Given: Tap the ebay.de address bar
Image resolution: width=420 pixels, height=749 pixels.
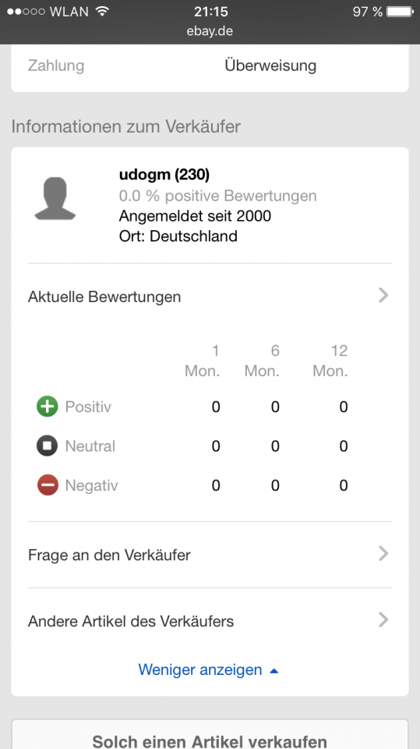Looking at the screenshot, I should (x=210, y=31).
